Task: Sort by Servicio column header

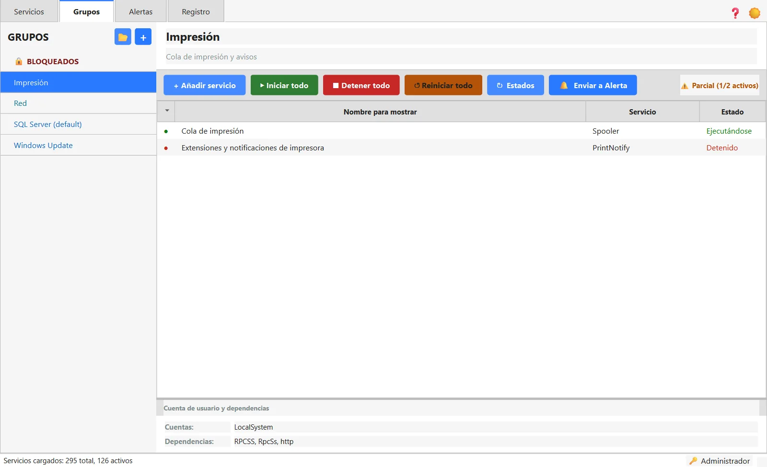Action: click(642, 112)
